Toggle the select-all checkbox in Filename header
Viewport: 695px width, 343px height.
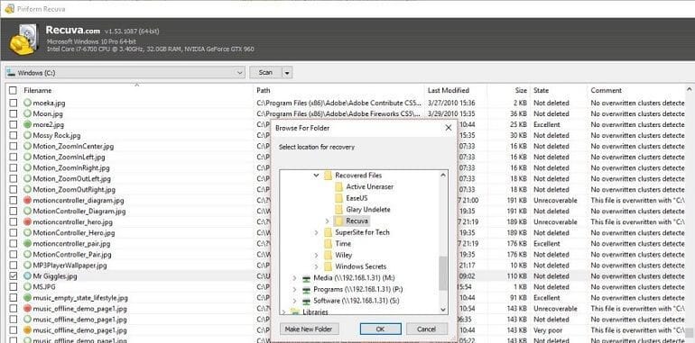pyautogui.click(x=13, y=90)
